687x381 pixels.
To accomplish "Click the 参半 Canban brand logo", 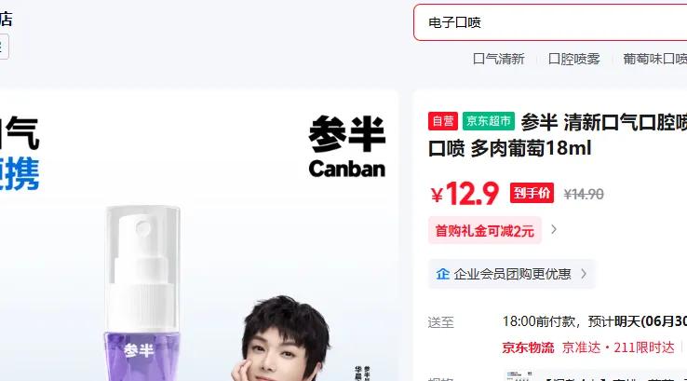I will (x=347, y=146).
